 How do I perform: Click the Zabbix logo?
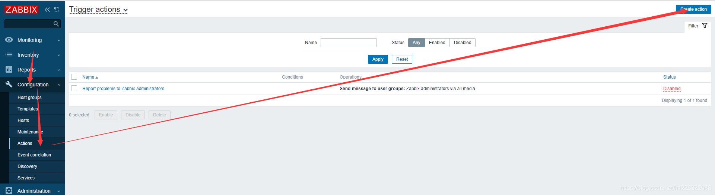21,9
